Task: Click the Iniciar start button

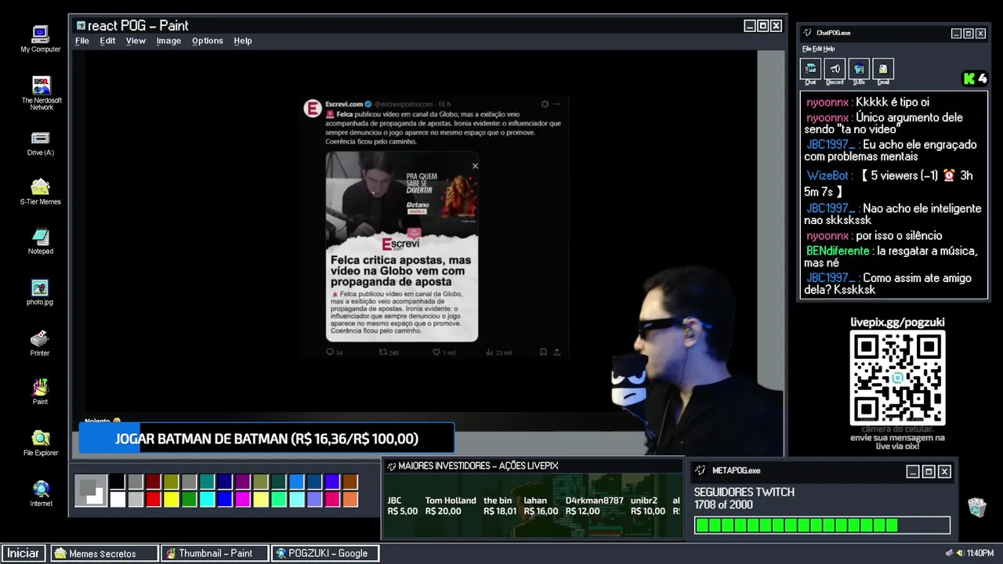Action: click(24, 553)
